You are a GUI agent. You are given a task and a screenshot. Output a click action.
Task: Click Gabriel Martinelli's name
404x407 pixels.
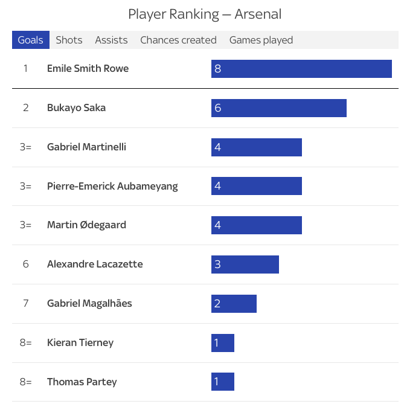[86, 147]
